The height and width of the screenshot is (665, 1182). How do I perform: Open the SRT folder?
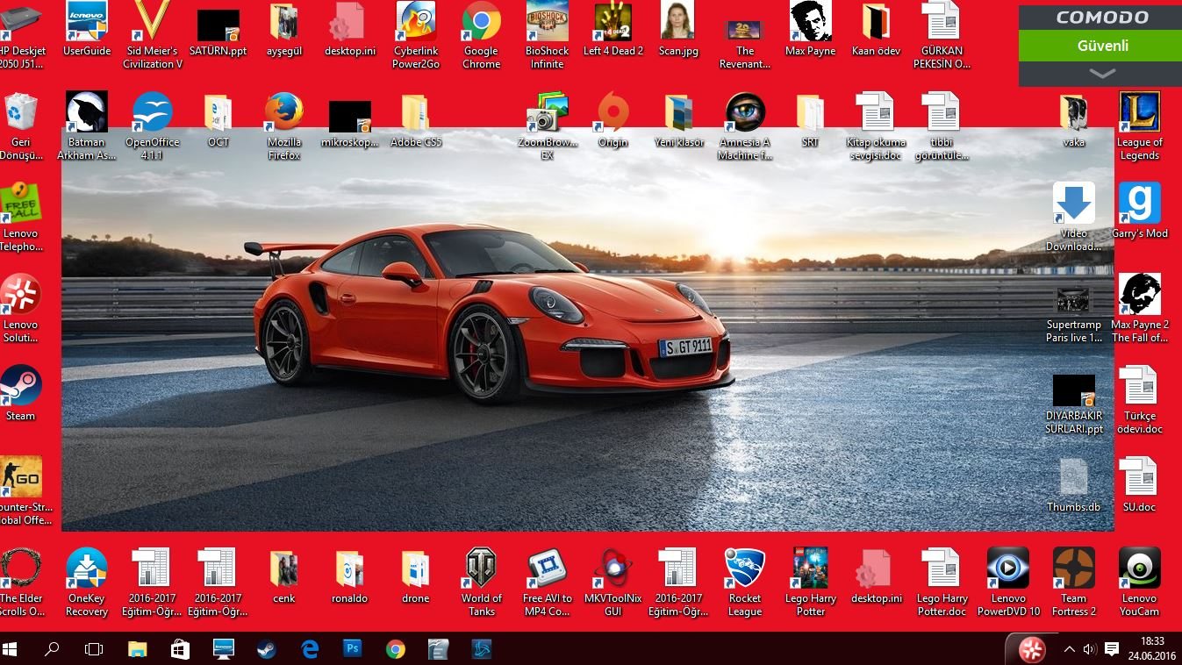point(811,119)
